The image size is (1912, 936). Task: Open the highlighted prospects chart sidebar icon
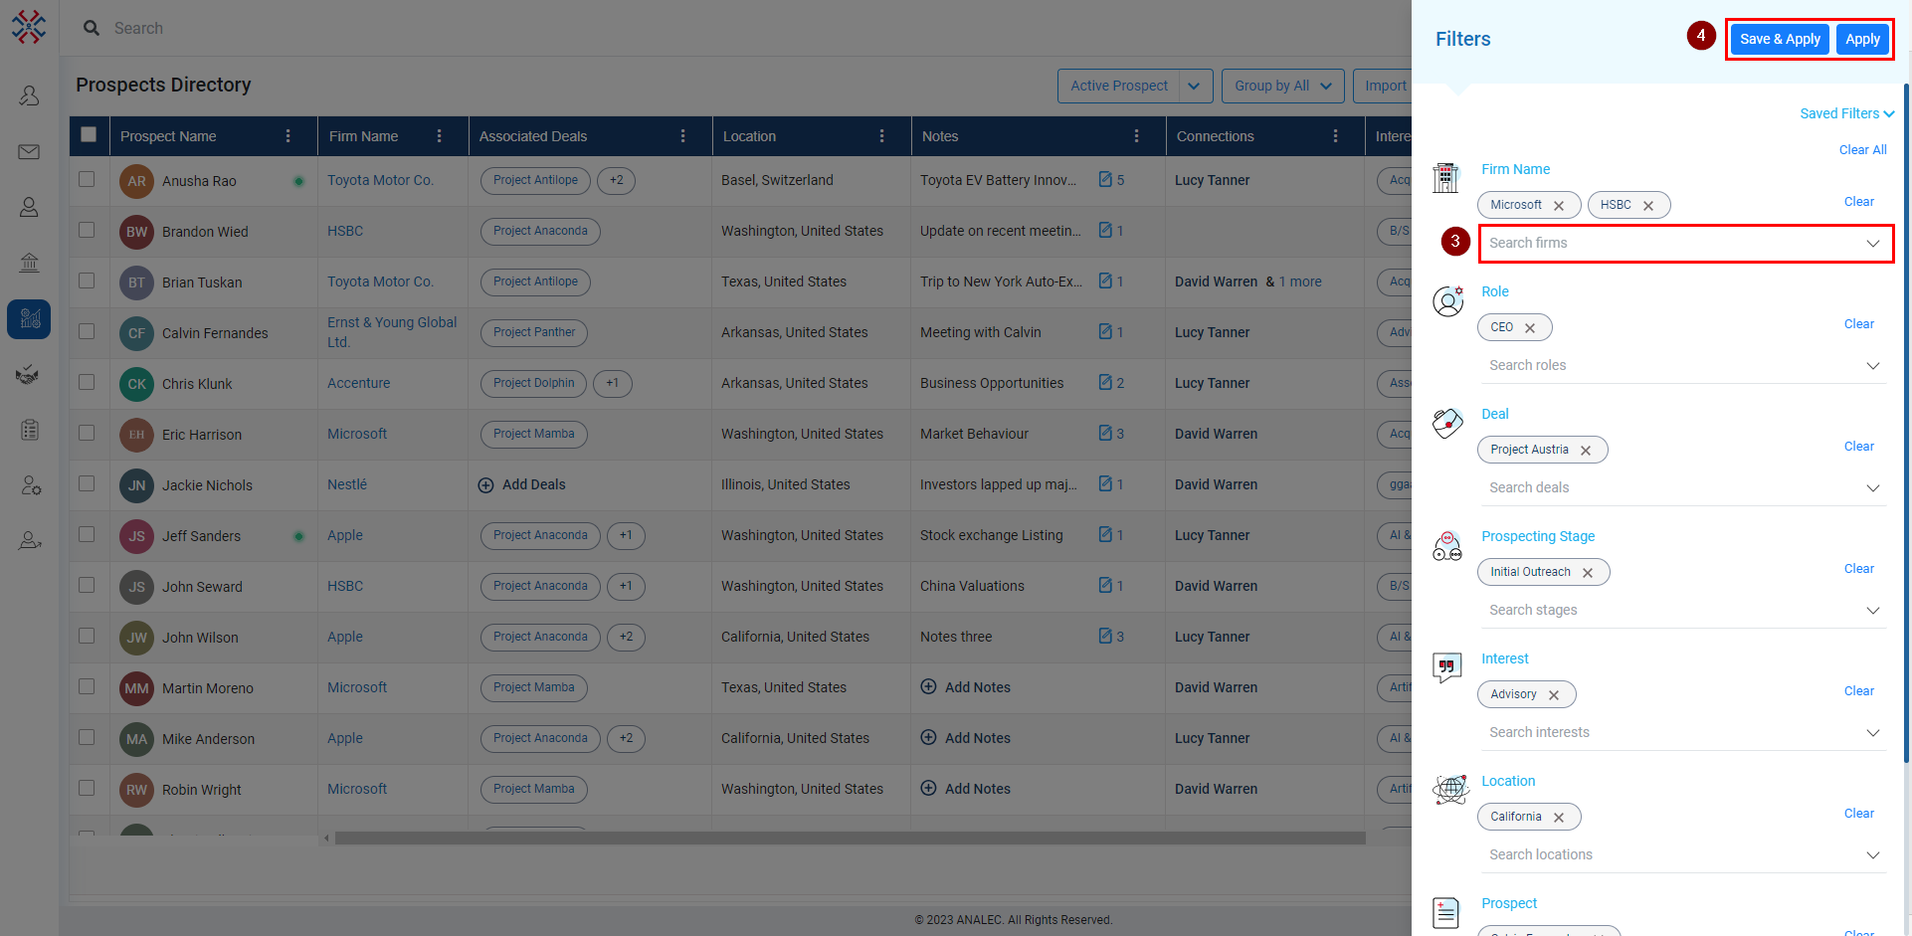(29, 319)
